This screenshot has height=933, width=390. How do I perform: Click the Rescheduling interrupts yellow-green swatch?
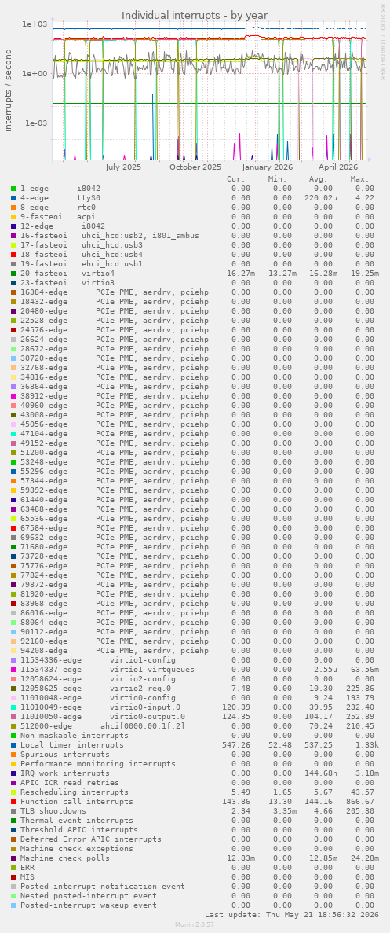click(x=13, y=792)
